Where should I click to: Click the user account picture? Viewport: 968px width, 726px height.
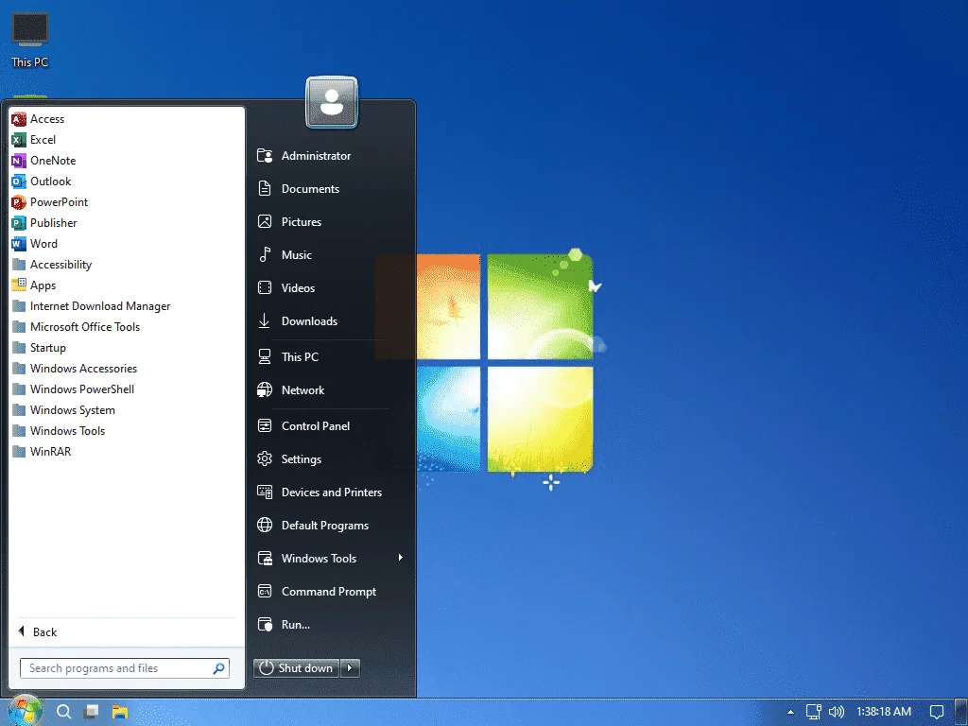[x=332, y=102]
